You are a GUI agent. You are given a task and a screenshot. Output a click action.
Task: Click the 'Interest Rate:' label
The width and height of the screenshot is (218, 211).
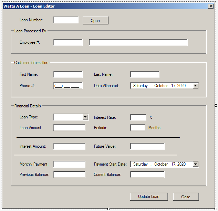click(x=105, y=117)
